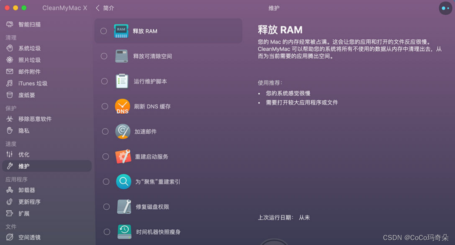Screen dimensions: 455x245
Task: Click the 运行维护脚本 label
Action: click(150, 81)
